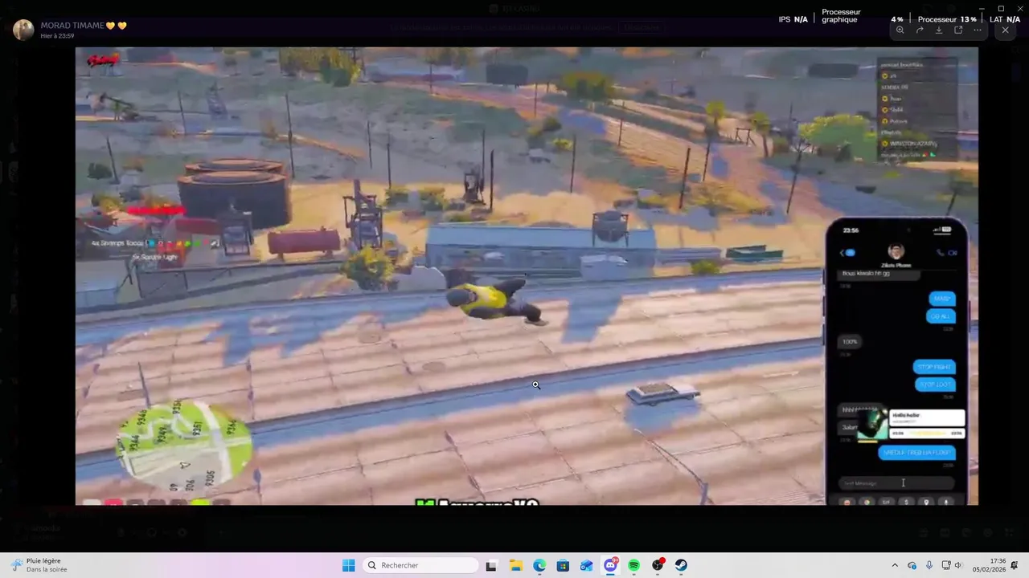1029x578 pixels.
Task: Open network settings tray icon
Action: pyautogui.click(x=946, y=565)
